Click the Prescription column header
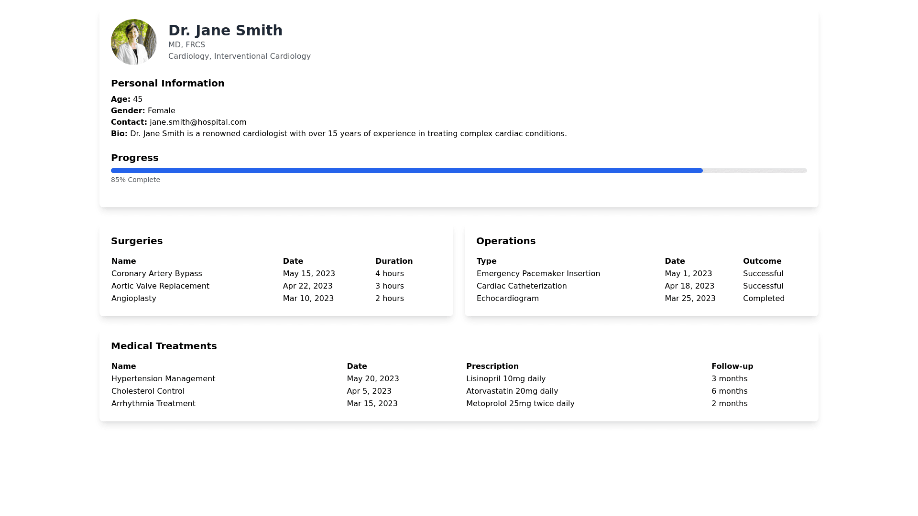 click(492, 366)
